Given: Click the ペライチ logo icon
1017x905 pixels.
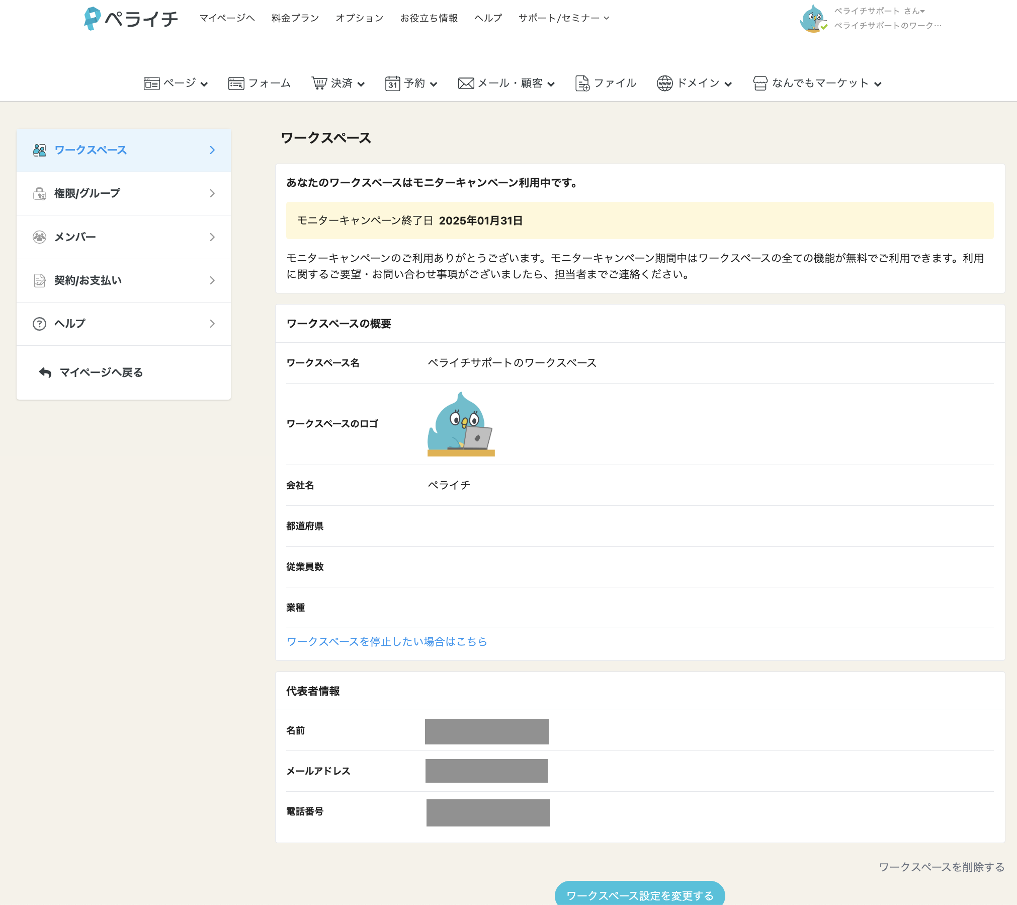Looking at the screenshot, I should (x=92, y=19).
